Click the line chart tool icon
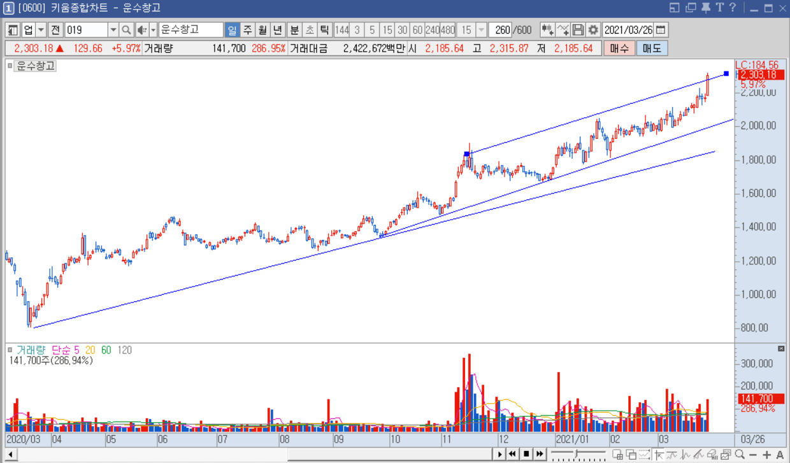The image size is (790, 463). point(563,30)
